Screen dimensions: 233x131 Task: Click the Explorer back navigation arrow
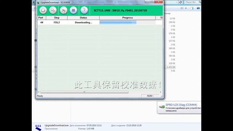tap(33, 2)
